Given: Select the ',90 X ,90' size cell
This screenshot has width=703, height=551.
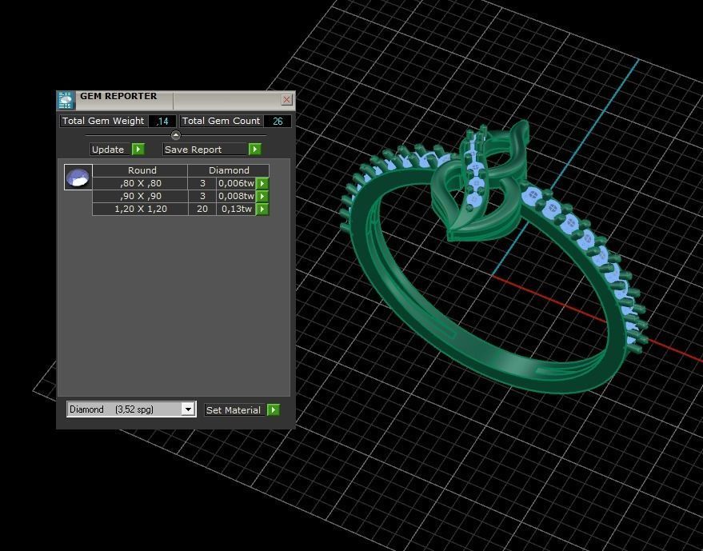Looking at the screenshot, I should click(x=140, y=197).
